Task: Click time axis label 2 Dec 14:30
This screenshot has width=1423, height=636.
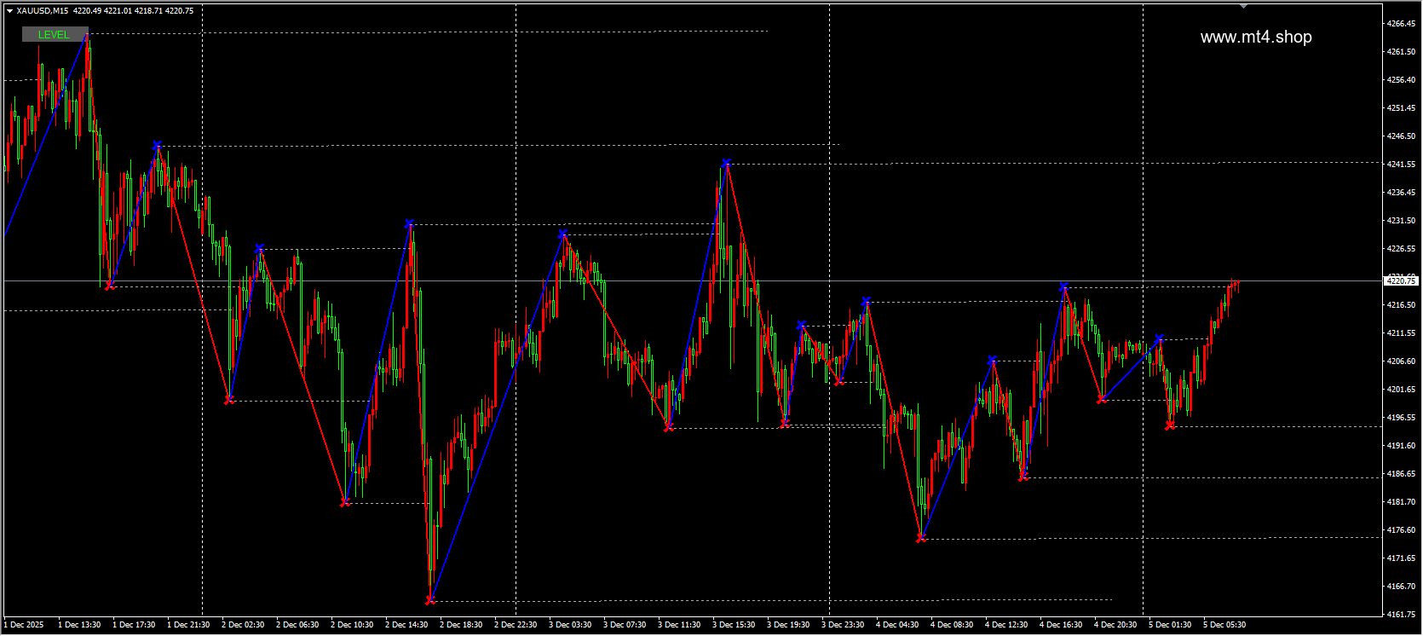Action: coord(406,625)
